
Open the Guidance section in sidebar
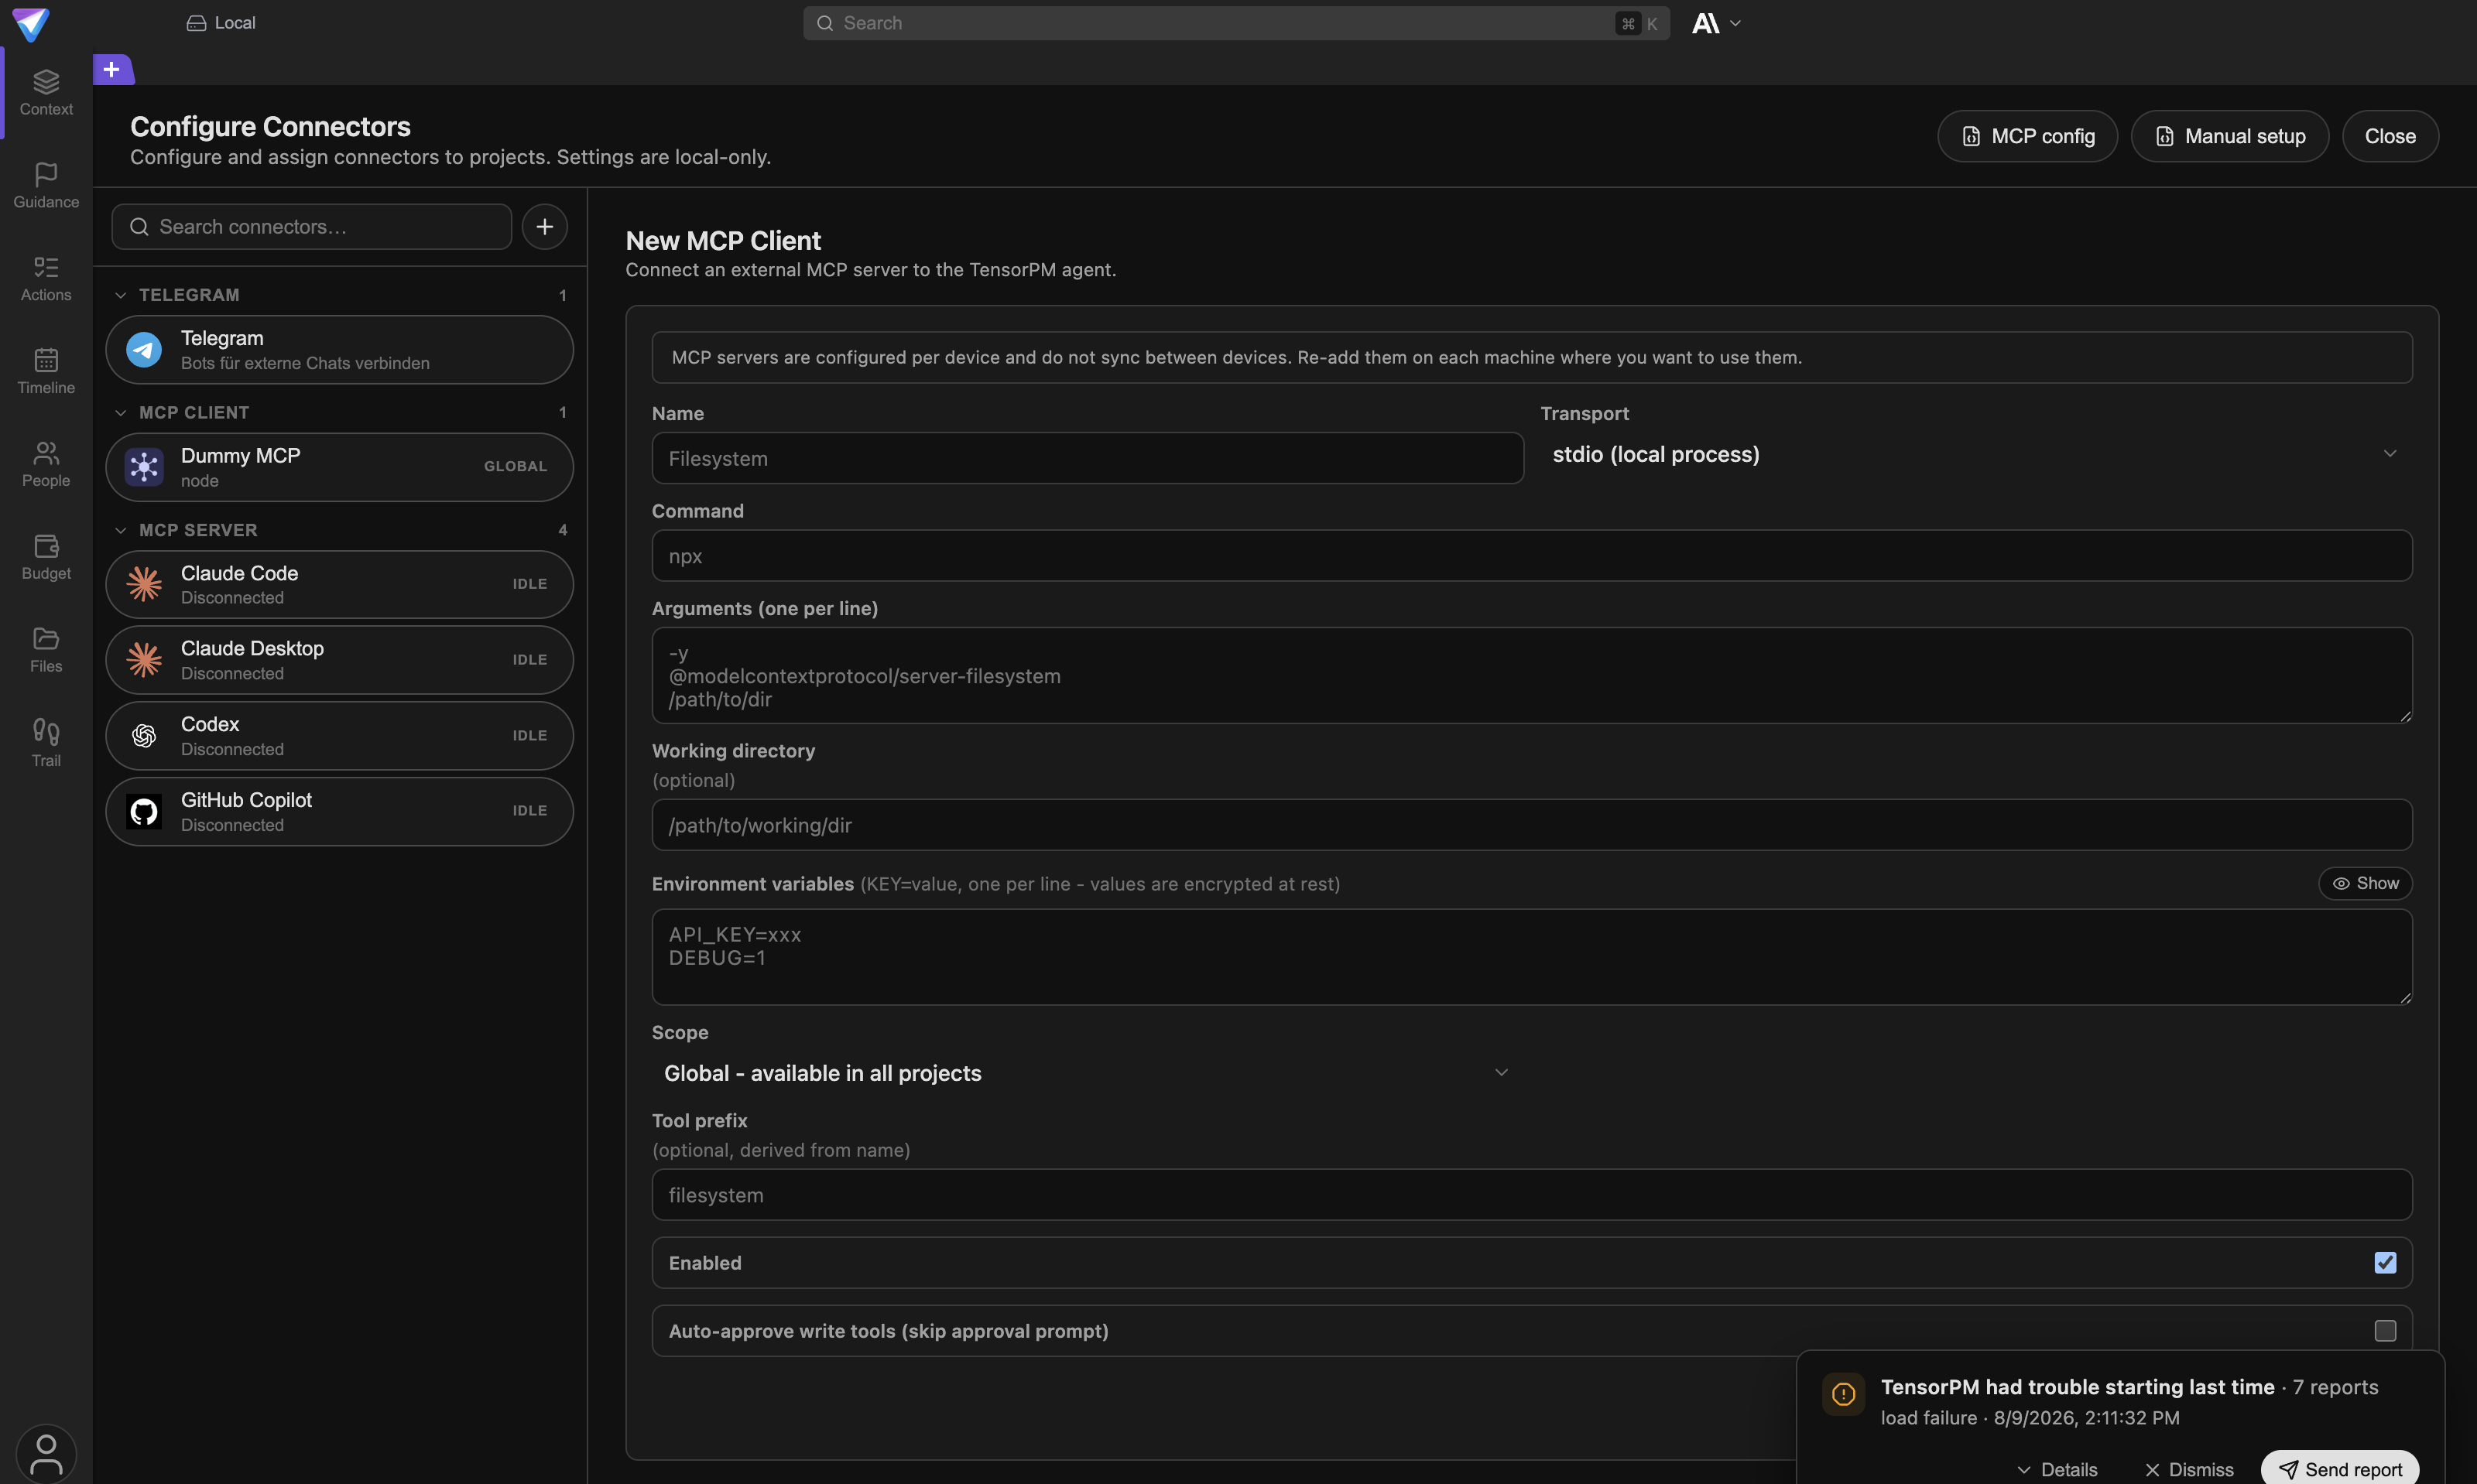[x=46, y=185]
